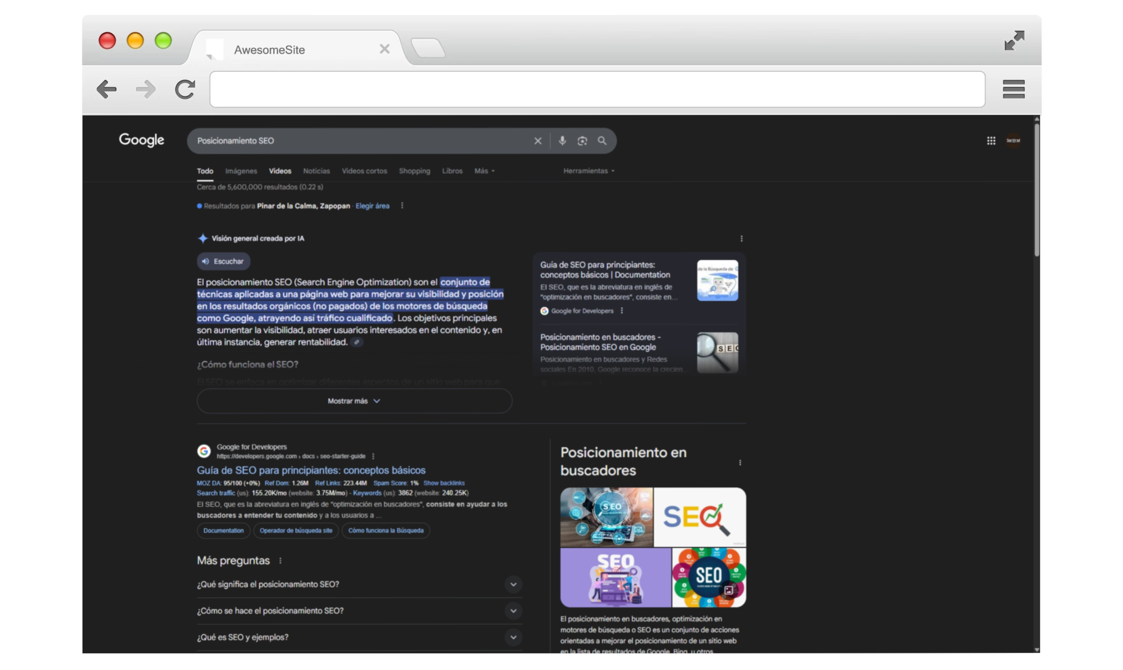
Task: Close the AwesomeSite tab
Action: click(x=384, y=49)
